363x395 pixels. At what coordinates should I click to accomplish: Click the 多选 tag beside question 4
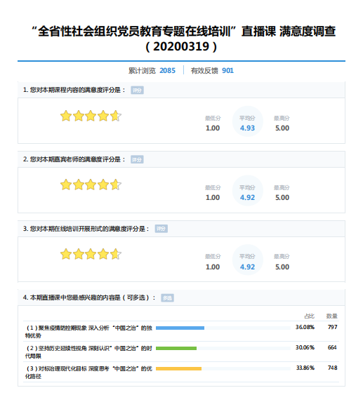tap(167, 298)
